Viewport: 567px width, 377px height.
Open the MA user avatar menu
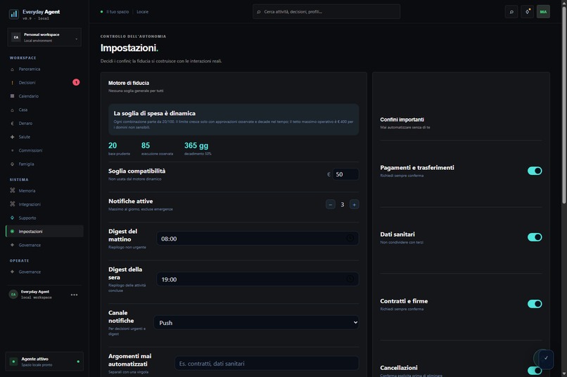pos(543,12)
